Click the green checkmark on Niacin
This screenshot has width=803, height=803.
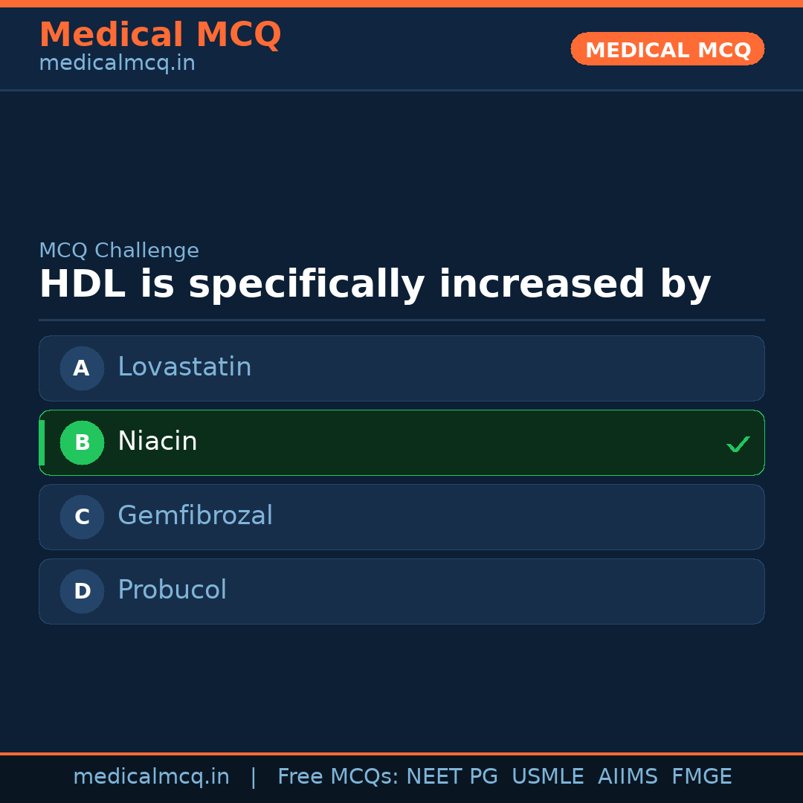738,444
